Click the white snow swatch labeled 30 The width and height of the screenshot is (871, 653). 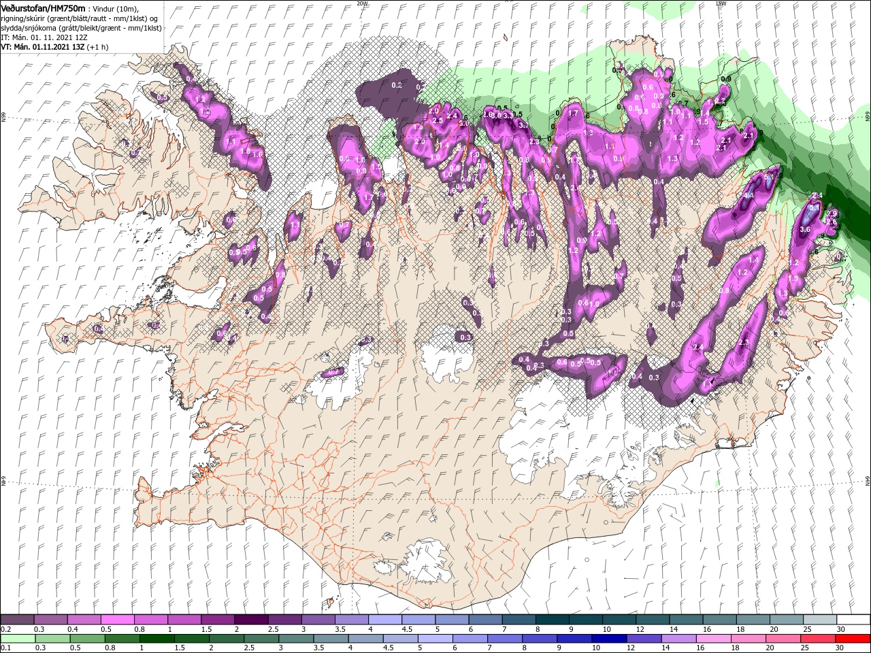[853, 620]
